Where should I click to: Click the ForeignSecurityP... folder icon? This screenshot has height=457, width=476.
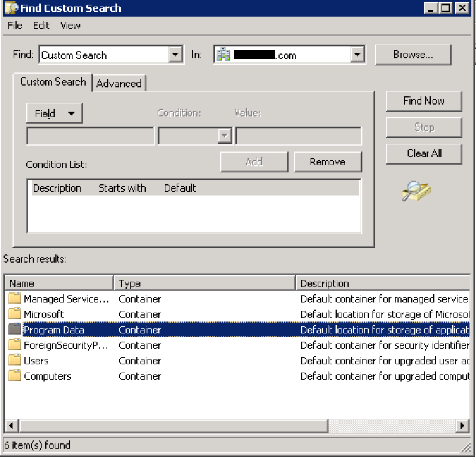[x=14, y=345]
